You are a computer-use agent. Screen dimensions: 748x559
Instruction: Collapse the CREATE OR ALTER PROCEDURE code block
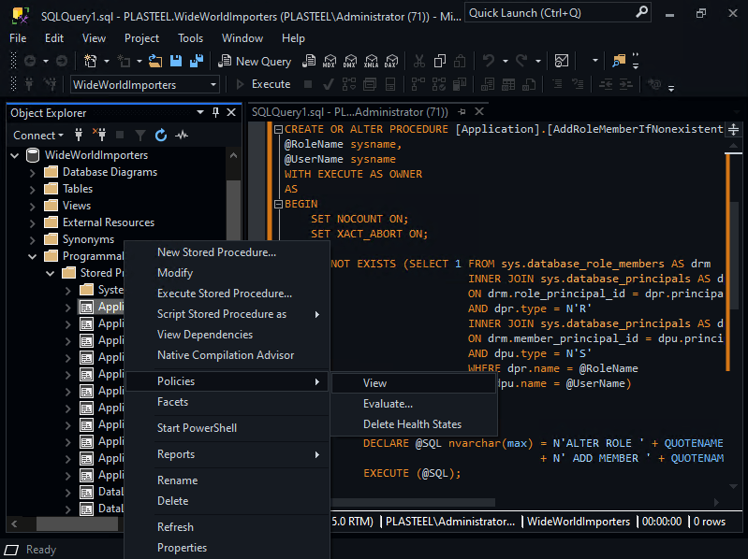coord(278,129)
